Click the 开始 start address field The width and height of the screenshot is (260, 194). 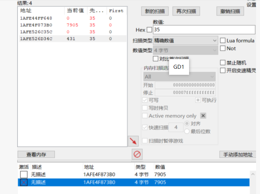point(185,85)
